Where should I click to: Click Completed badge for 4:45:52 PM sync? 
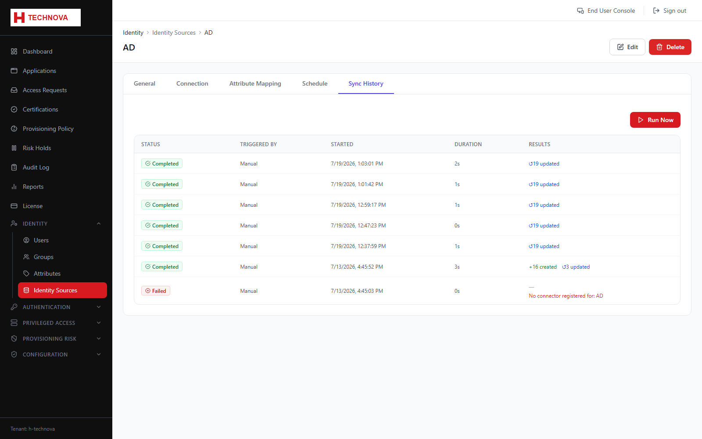tap(162, 267)
